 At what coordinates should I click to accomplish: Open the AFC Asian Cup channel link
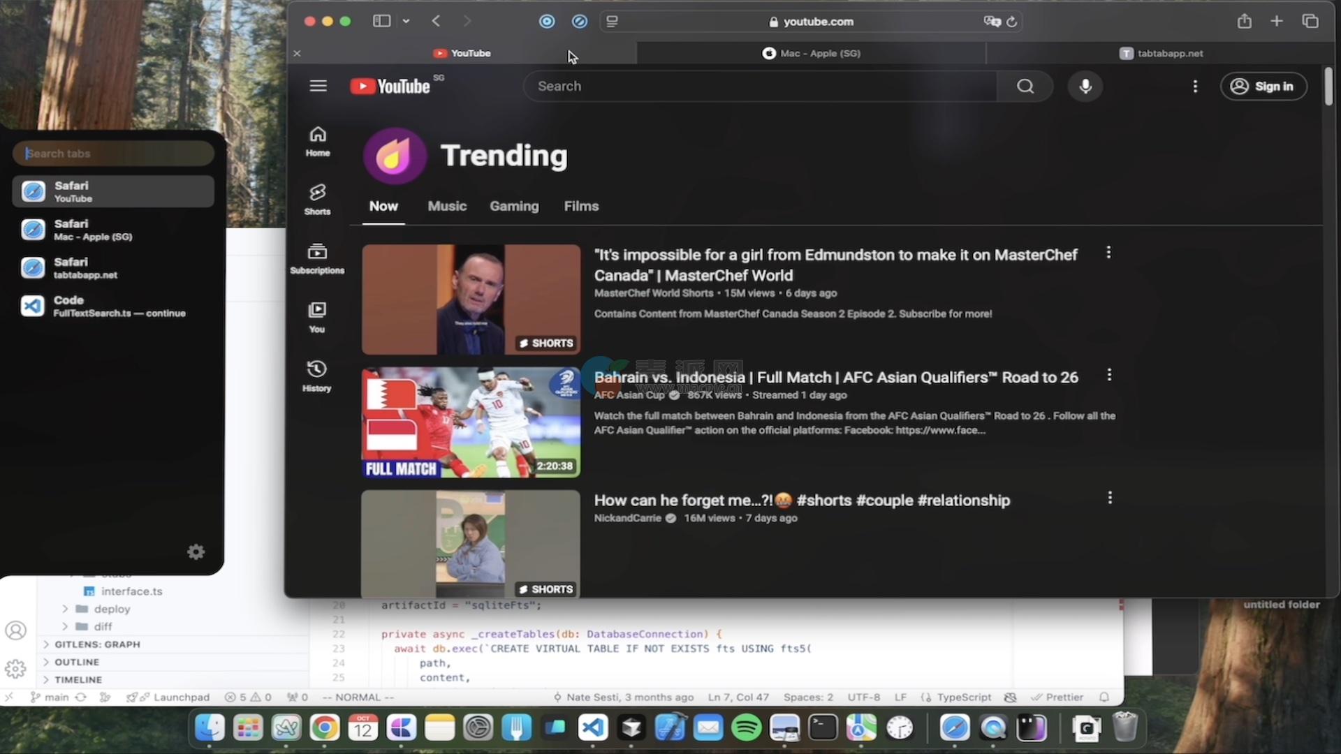[629, 395]
